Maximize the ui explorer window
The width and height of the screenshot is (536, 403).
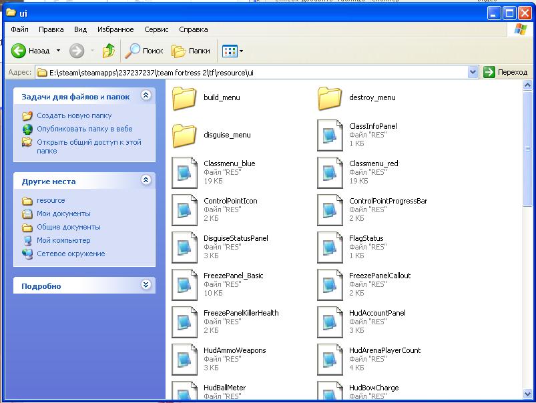(509, 13)
